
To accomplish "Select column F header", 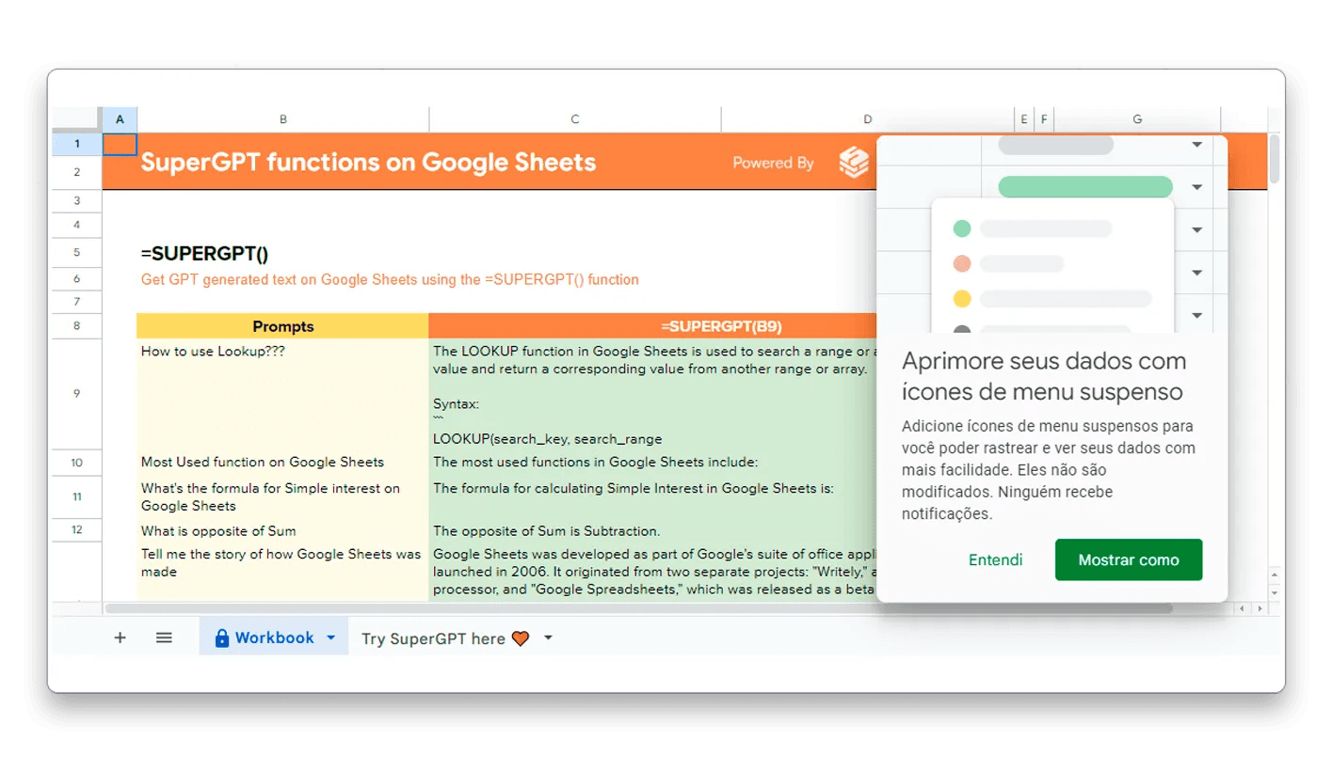I will (1043, 119).
